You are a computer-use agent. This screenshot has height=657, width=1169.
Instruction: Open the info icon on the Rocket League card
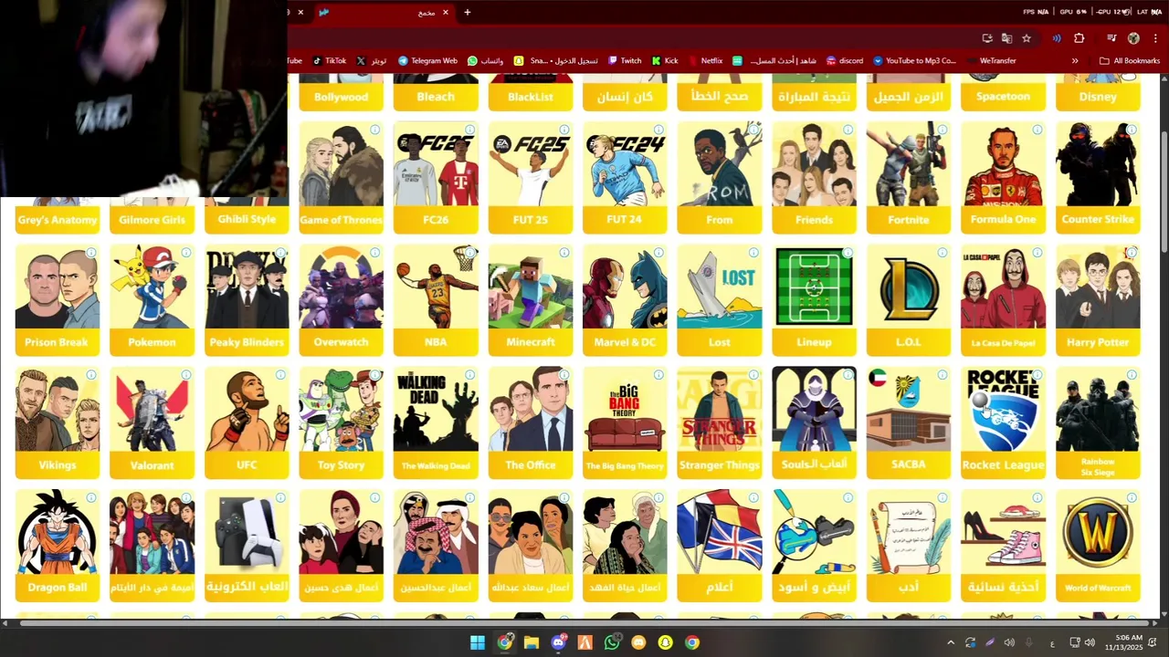tap(1037, 375)
